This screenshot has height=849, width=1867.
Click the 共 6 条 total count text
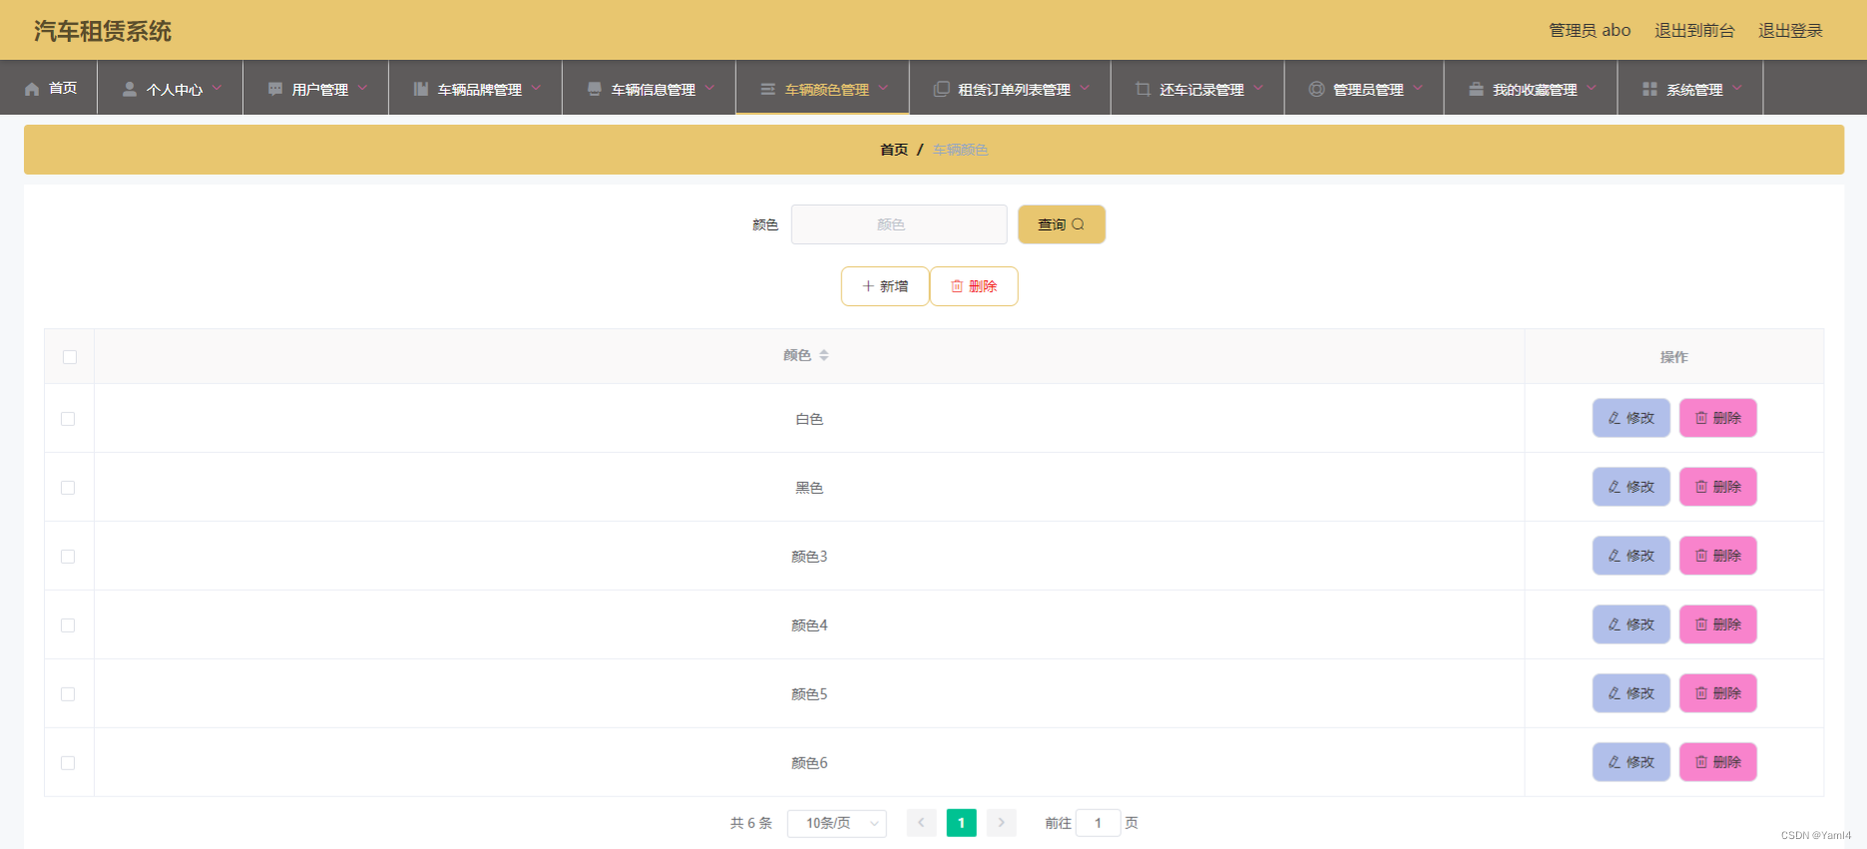tap(750, 823)
